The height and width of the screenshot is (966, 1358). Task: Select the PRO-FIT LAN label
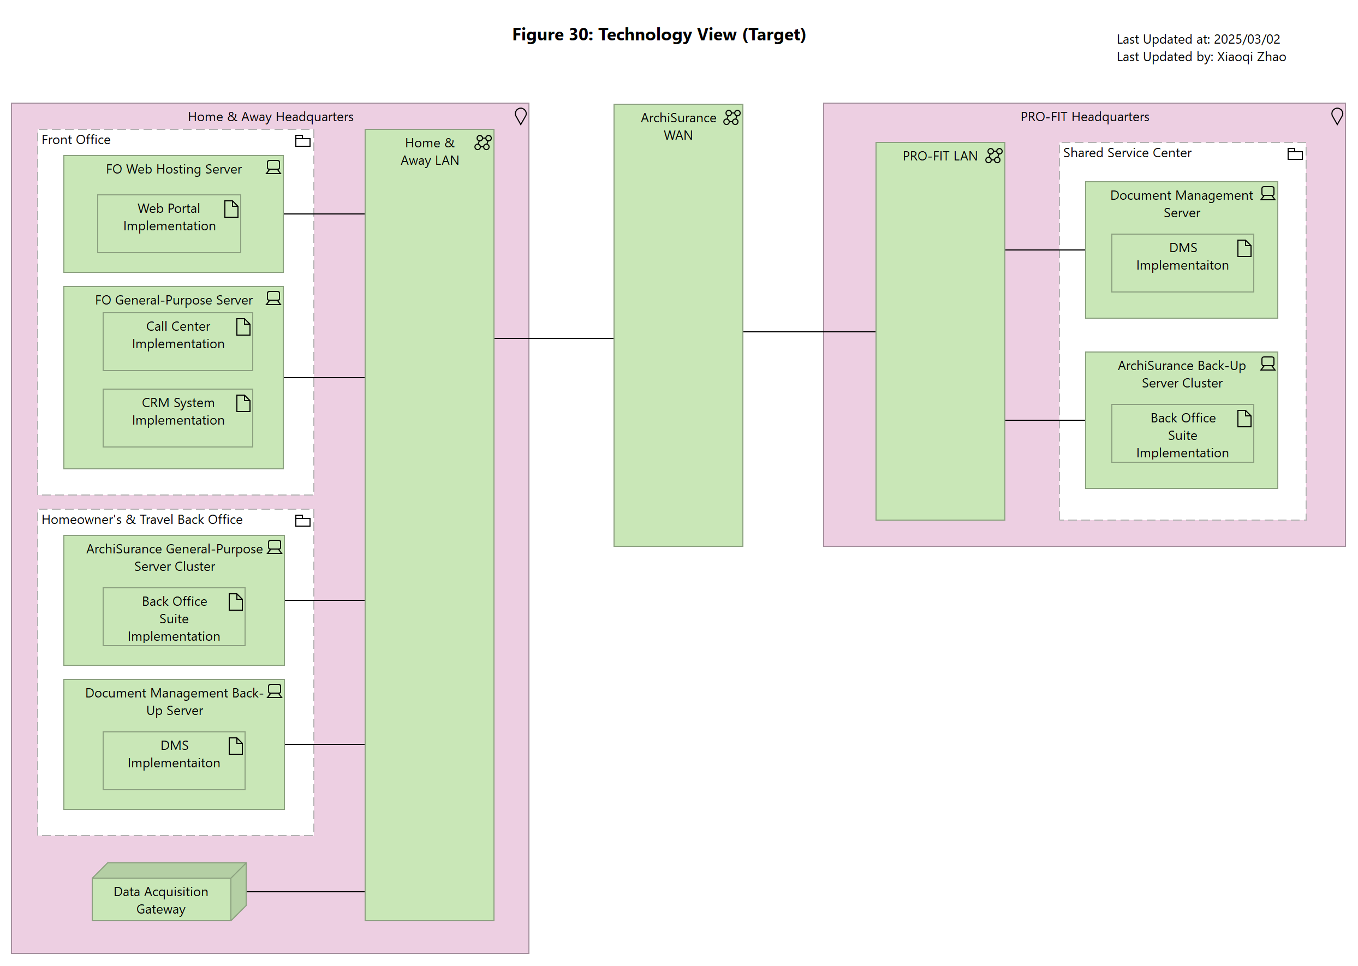940,156
